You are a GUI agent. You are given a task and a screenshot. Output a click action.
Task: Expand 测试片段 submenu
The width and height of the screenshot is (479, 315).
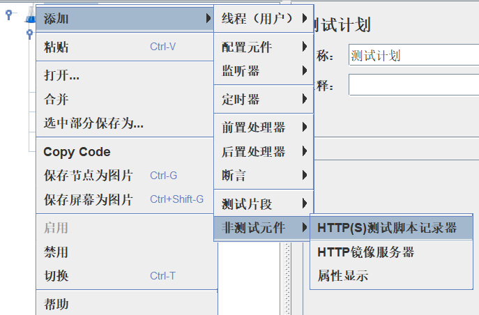pyautogui.click(x=264, y=203)
